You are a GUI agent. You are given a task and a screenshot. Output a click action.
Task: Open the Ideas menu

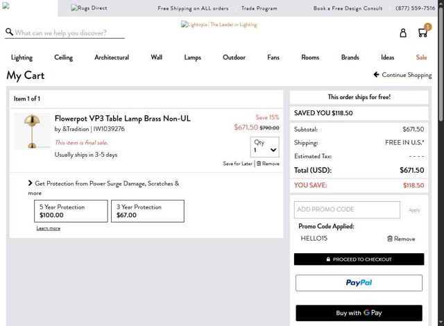click(x=387, y=58)
